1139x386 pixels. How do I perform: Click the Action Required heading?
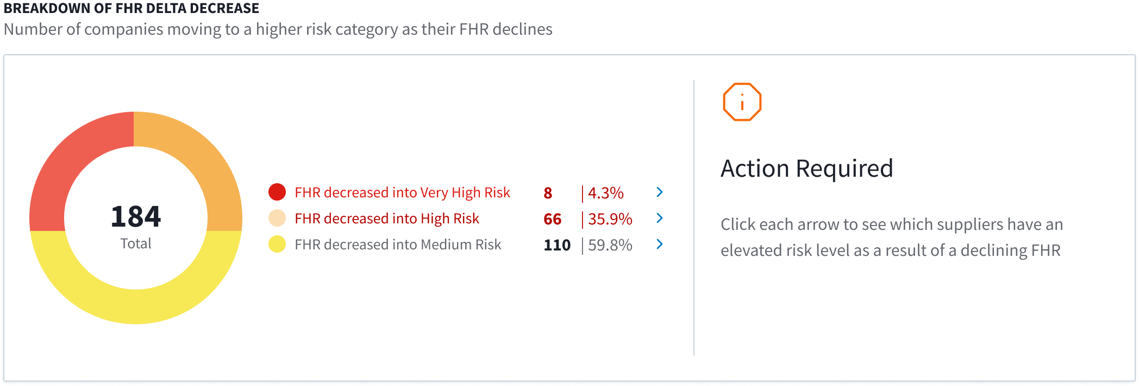pyautogui.click(x=807, y=169)
